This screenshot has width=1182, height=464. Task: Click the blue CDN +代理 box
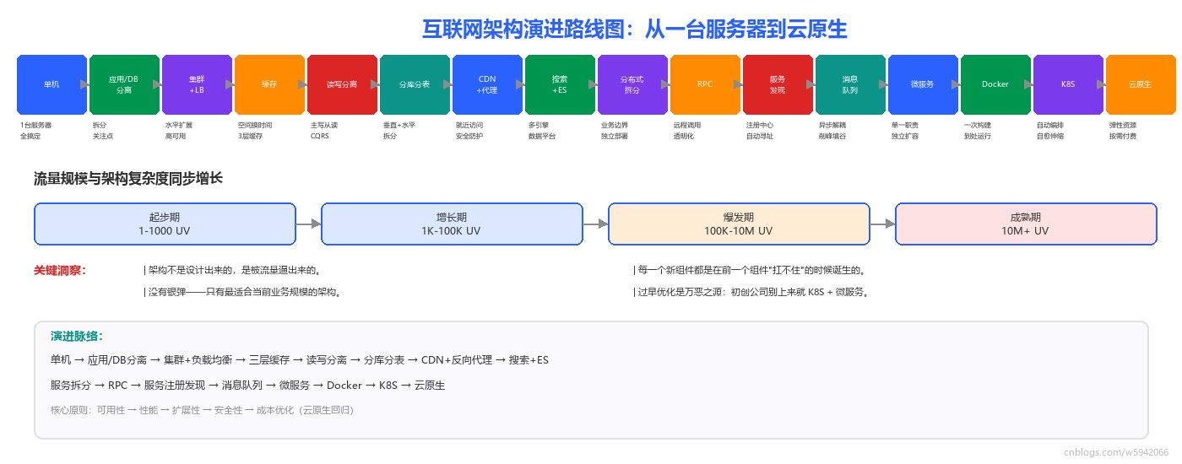487,84
